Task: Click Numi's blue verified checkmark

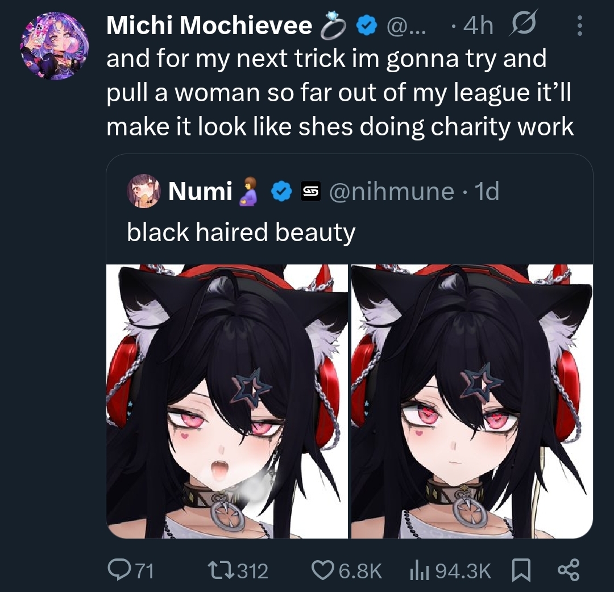Action: pos(282,192)
